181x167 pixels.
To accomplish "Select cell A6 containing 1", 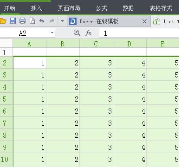I will coord(30,111).
